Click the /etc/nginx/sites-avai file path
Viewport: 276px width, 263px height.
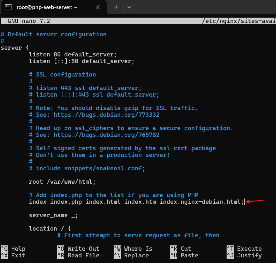point(239,21)
